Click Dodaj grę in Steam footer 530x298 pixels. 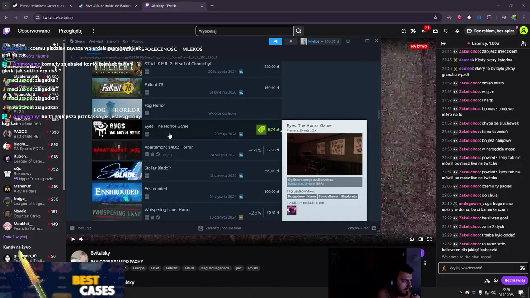(x=81, y=228)
